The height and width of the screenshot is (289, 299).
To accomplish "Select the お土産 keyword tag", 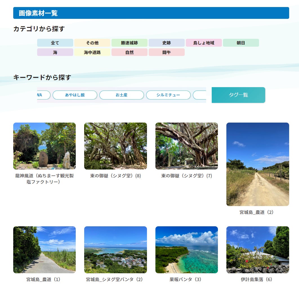I will (x=121, y=95).
